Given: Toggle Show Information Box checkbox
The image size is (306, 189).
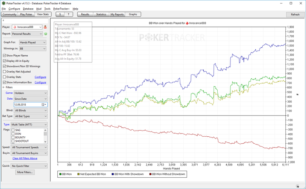Looking at the screenshot, I should 4,82.
